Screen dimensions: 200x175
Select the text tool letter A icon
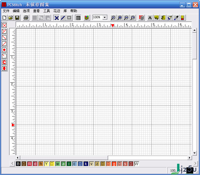(150, 18)
